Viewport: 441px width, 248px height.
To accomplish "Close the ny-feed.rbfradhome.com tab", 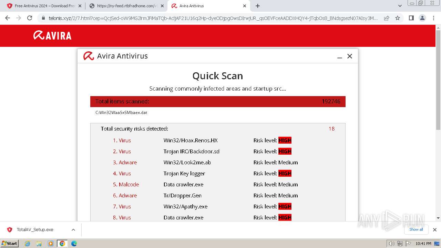I will 162,6.
